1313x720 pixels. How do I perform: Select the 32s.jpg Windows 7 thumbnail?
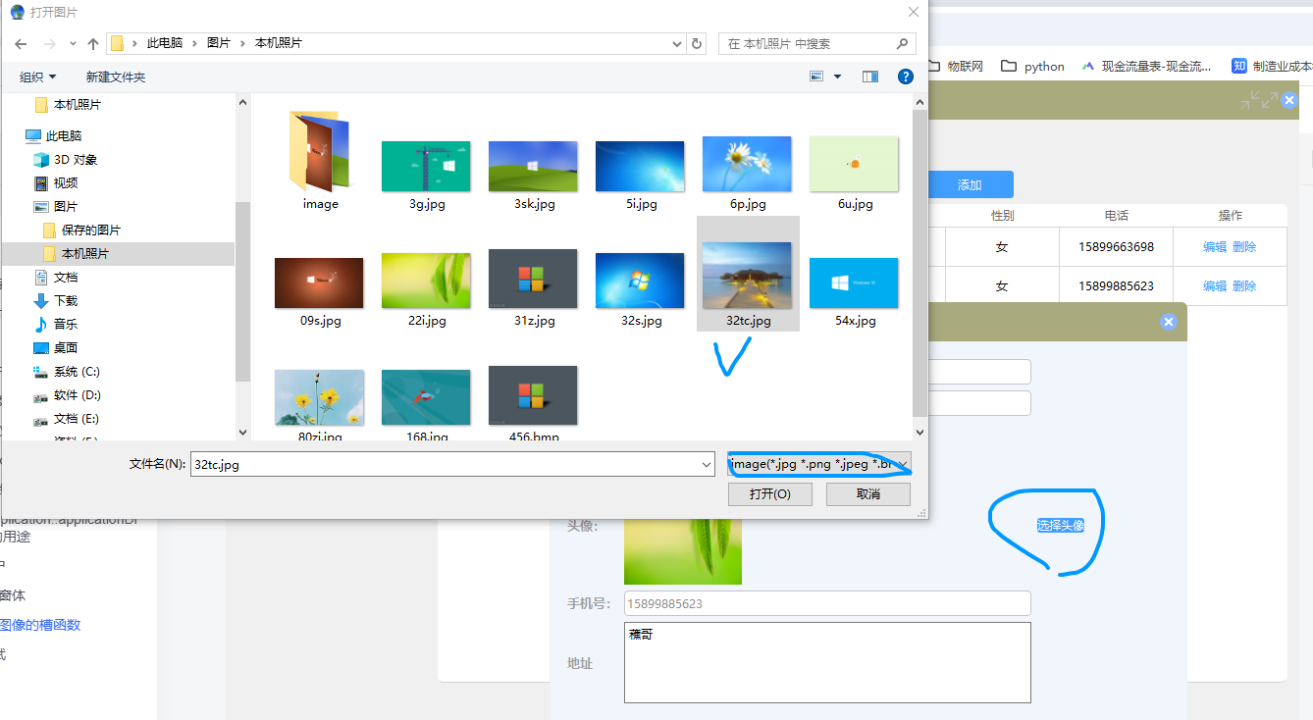[640, 281]
